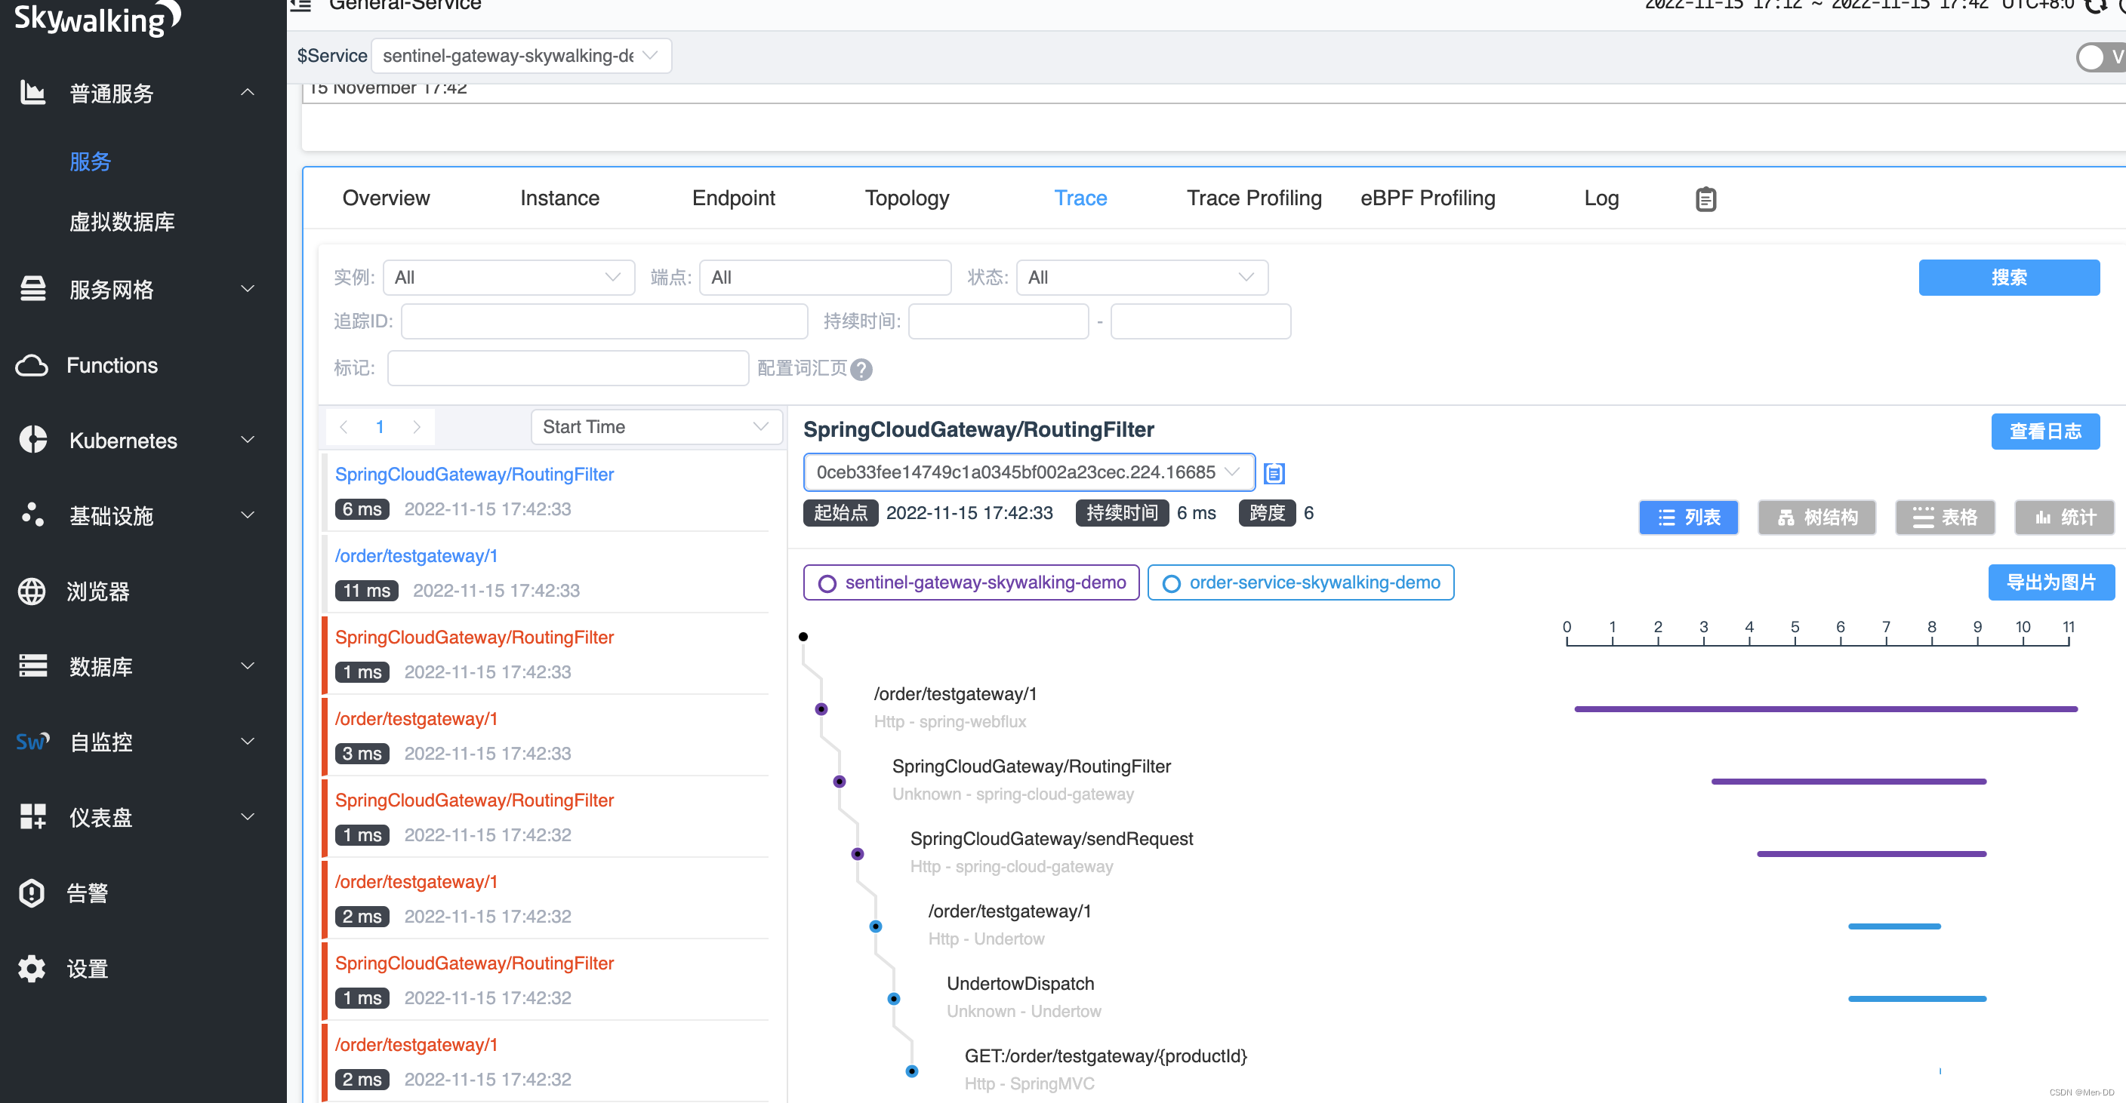This screenshot has height=1103, width=2126.
Task: Toggle order-service-skywalking-demo service legend
Action: point(1300,582)
